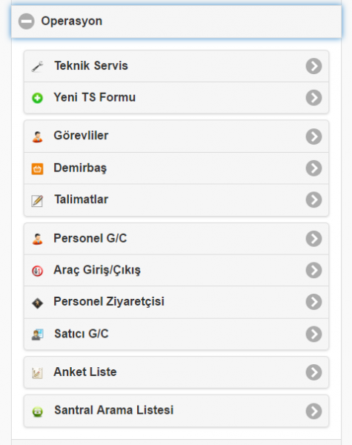Click the green plus icon for Yeni TS Formu
This screenshot has height=445, width=352.
point(37,98)
